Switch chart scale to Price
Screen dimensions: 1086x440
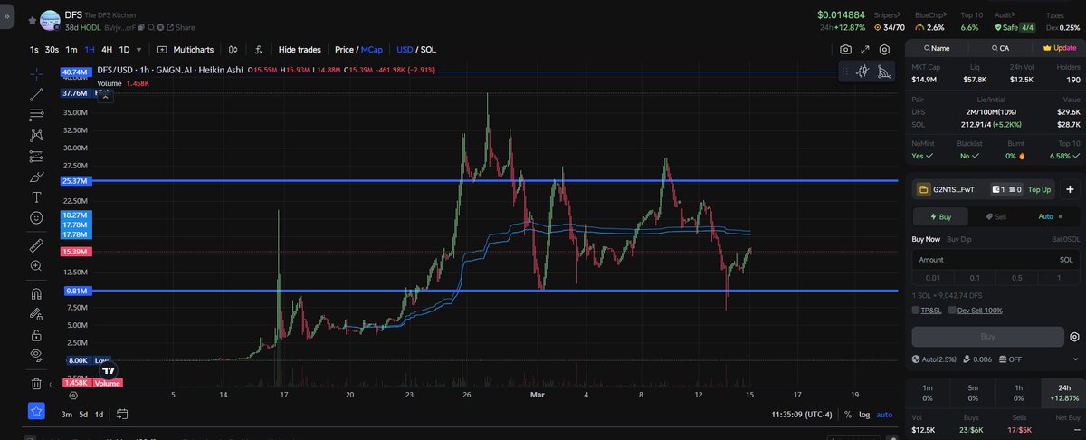point(344,50)
